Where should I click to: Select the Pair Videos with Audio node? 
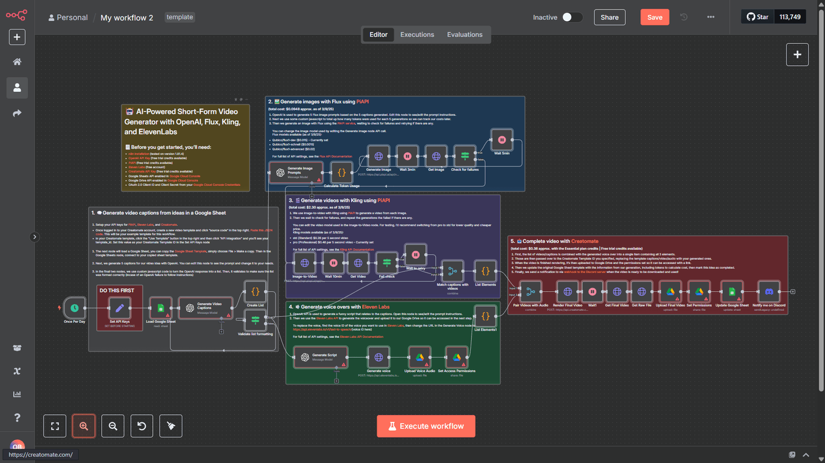(531, 292)
